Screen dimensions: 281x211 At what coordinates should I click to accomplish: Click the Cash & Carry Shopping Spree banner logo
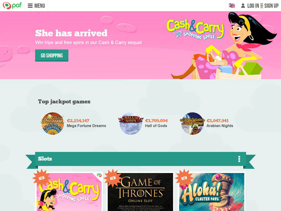(x=195, y=29)
